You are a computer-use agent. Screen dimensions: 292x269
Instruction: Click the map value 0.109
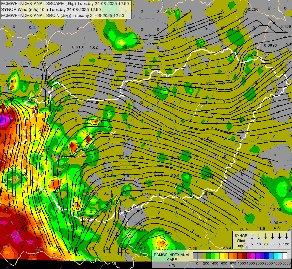[286, 27]
